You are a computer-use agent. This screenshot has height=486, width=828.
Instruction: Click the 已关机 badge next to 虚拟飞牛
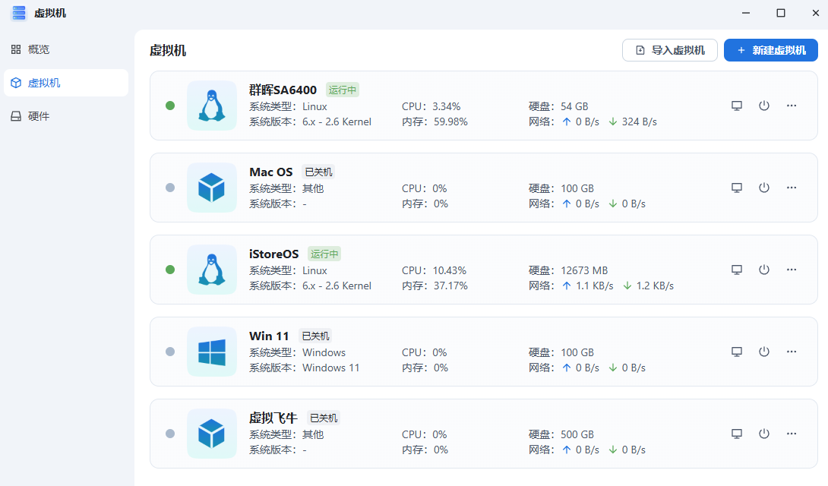[x=324, y=418]
